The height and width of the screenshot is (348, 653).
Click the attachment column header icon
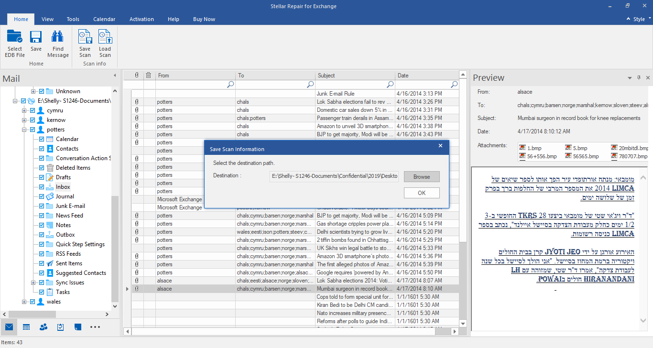137,75
